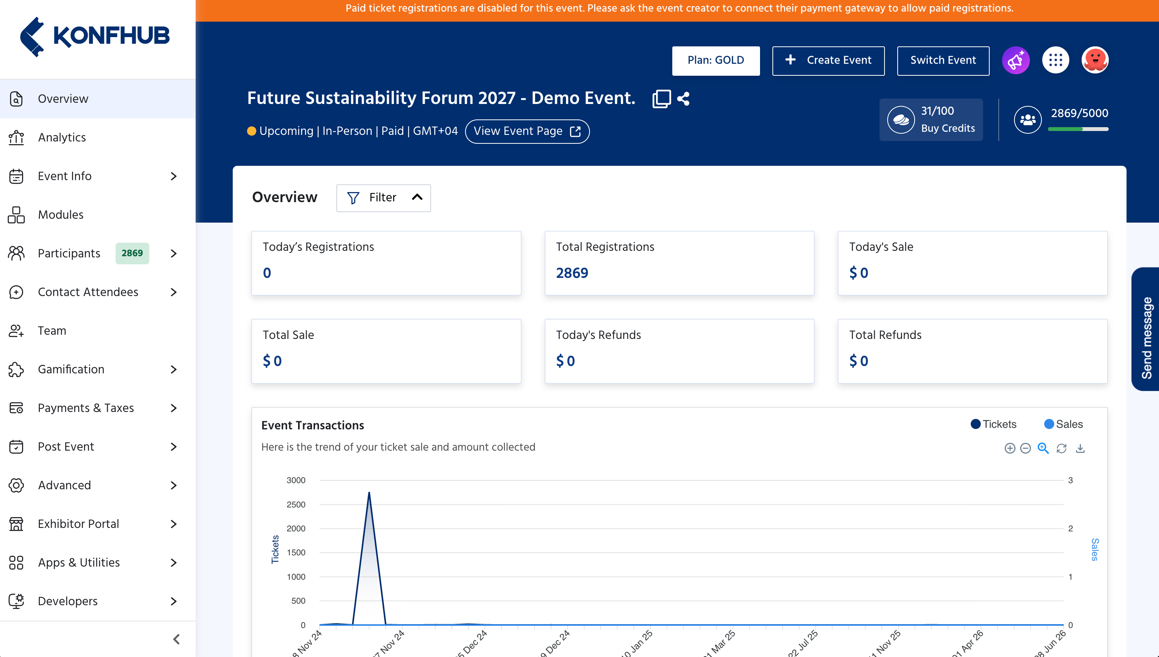Screen dimensions: 1159x657
Task: Toggle Tickets series in chart legend
Action: (994, 424)
